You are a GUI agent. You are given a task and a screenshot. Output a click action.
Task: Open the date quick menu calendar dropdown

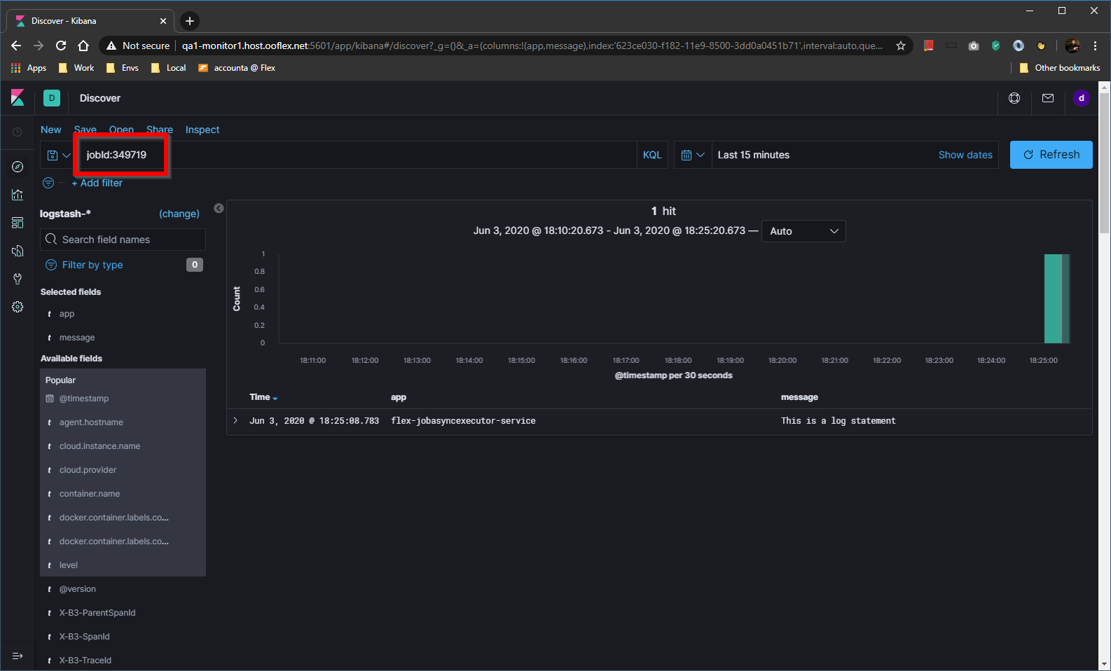click(693, 155)
